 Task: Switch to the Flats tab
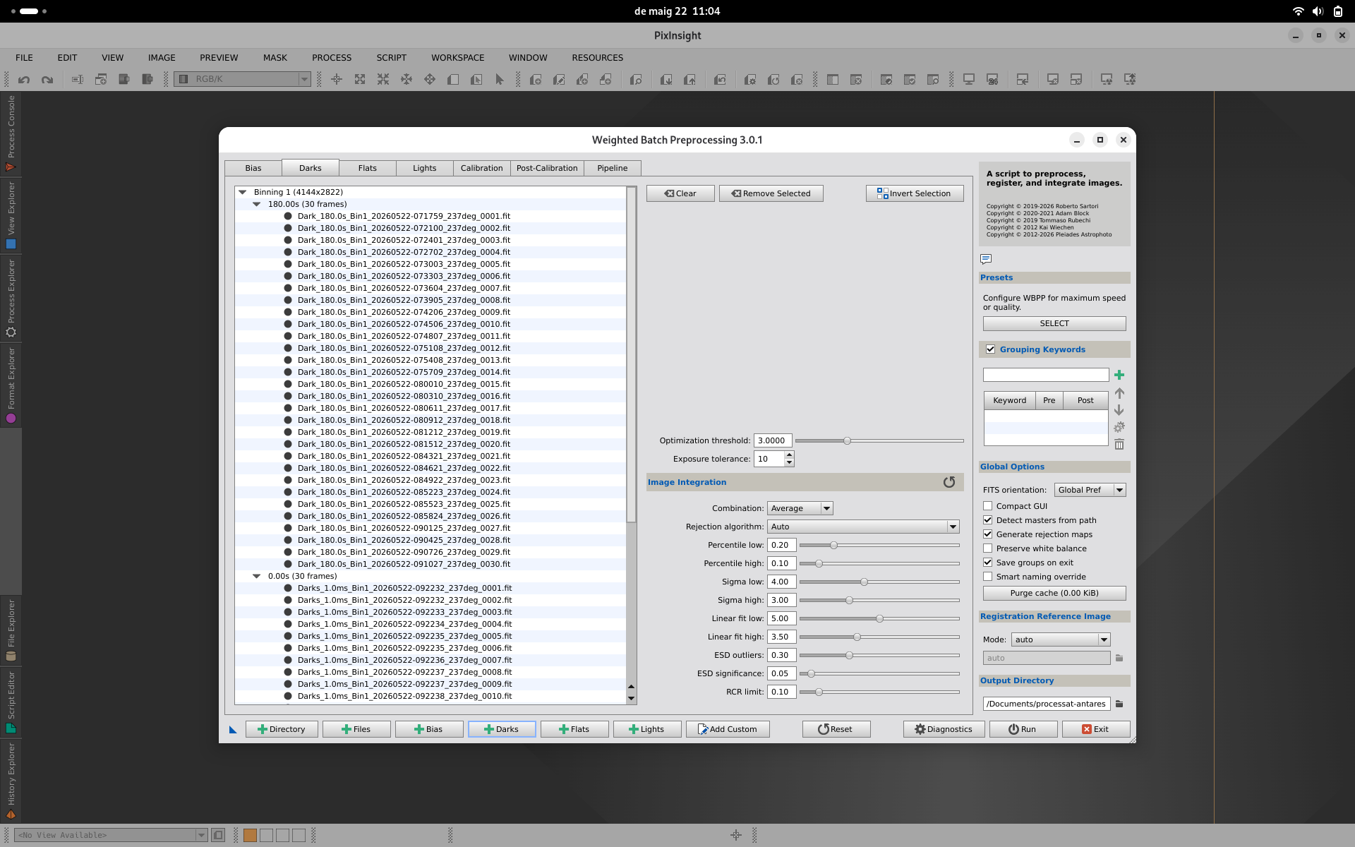coord(368,168)
